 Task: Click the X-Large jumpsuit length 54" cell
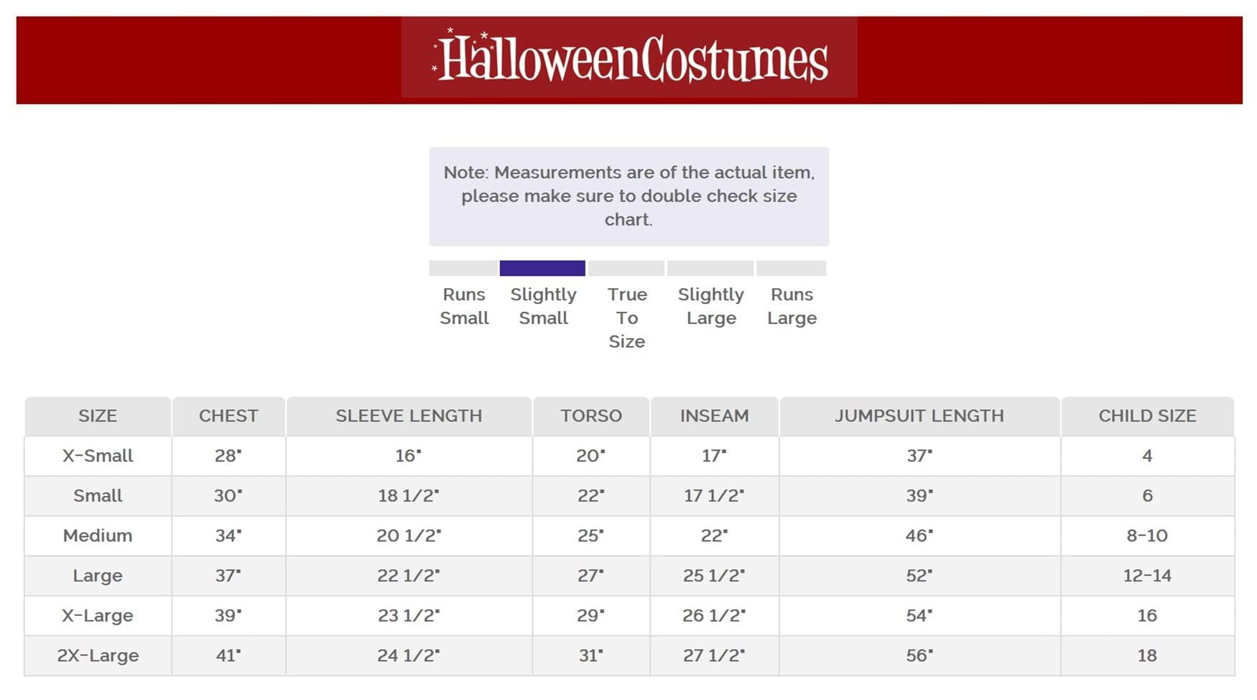click(919, 615)
